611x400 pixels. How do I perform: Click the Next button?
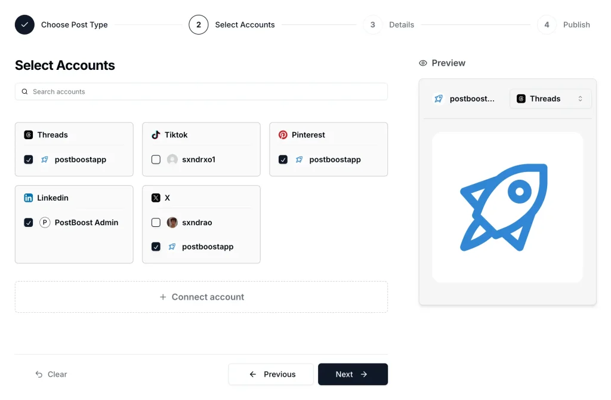pyautogui.click(x=353, y=374)
